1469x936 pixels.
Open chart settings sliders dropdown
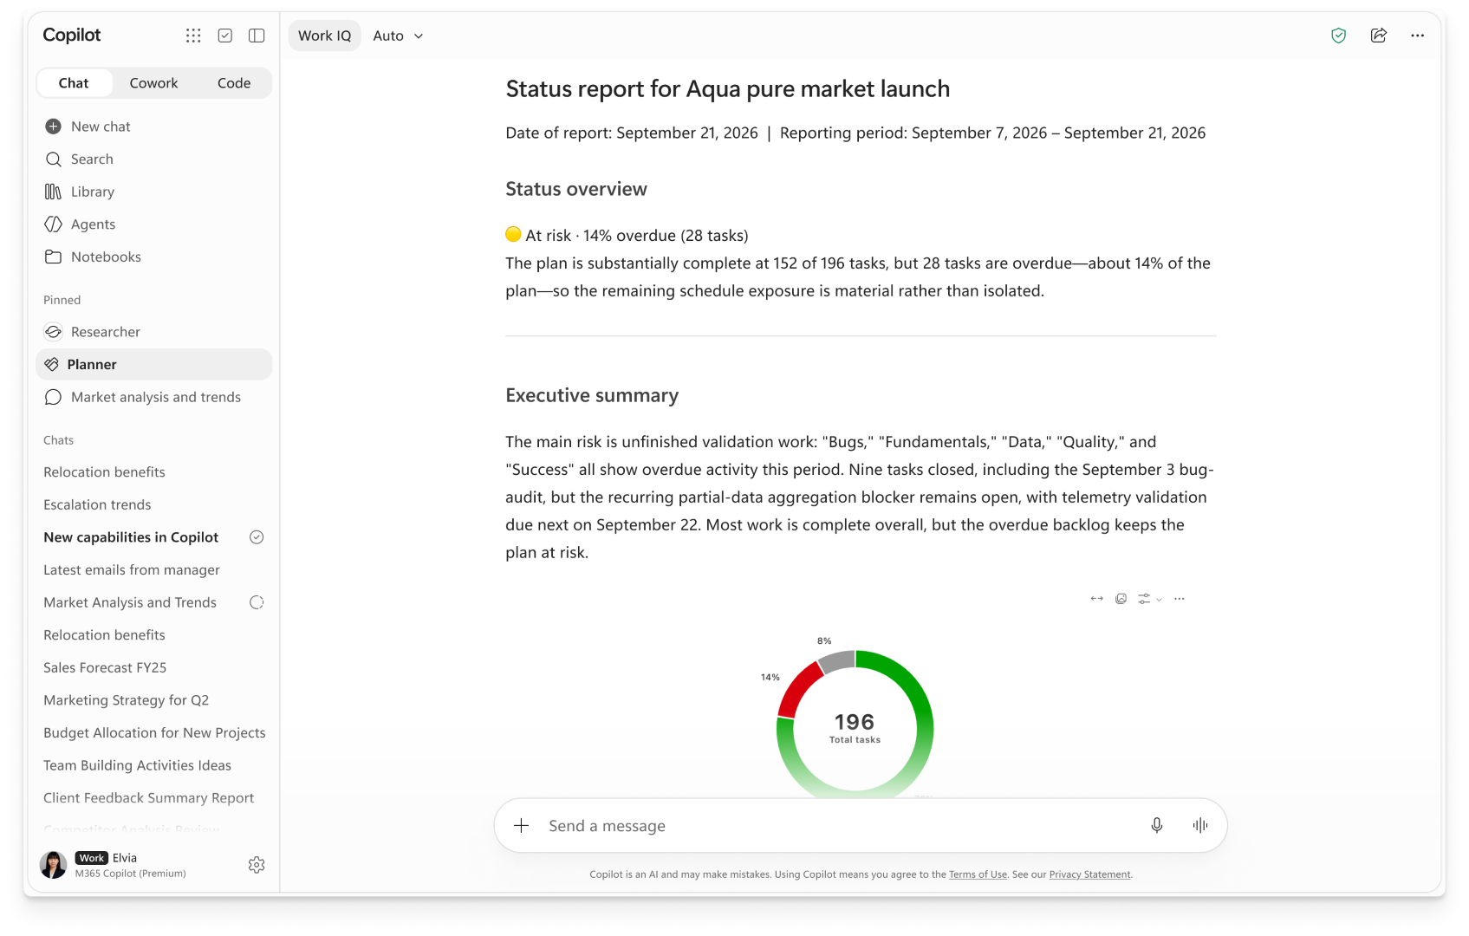pyautogui.click(x=1150, y=599)
